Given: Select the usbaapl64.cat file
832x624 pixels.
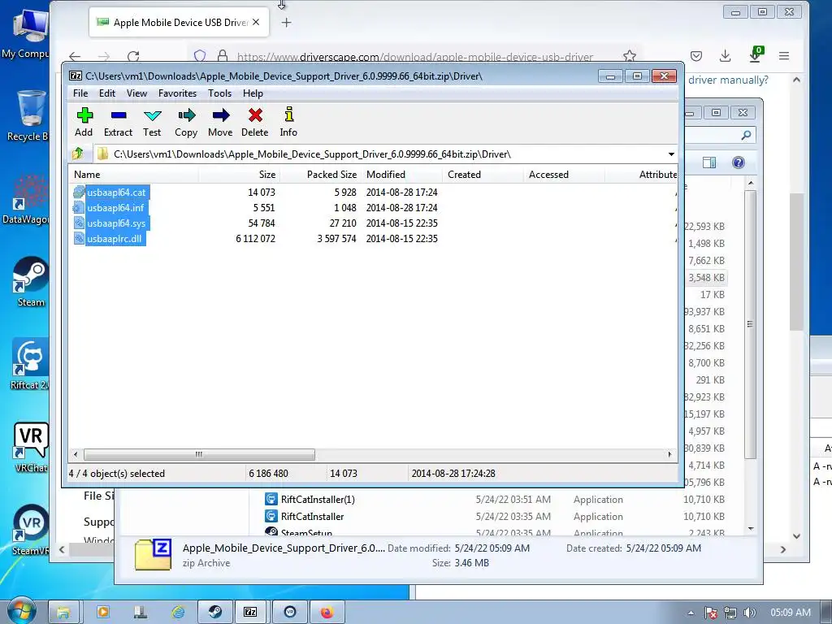Looking at the screenshot, I should pyautogui.click(x=116, y=192).
